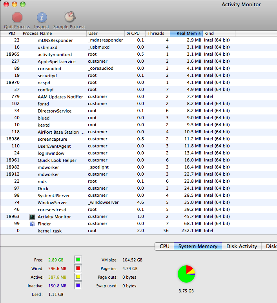This screenshot has height=303, width=277.
Task: Click the yellow Active memory color swatch
Action: 78,277
